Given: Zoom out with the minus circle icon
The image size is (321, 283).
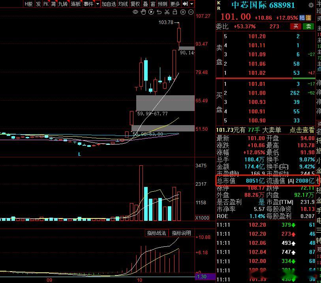Looking at the screenshot, I should [x=191, y=12].
